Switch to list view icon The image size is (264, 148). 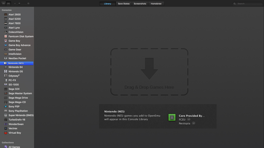(8, 3)
